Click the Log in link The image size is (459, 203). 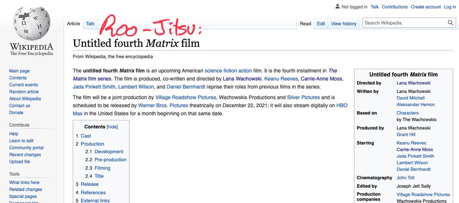[x=450, y=7]
